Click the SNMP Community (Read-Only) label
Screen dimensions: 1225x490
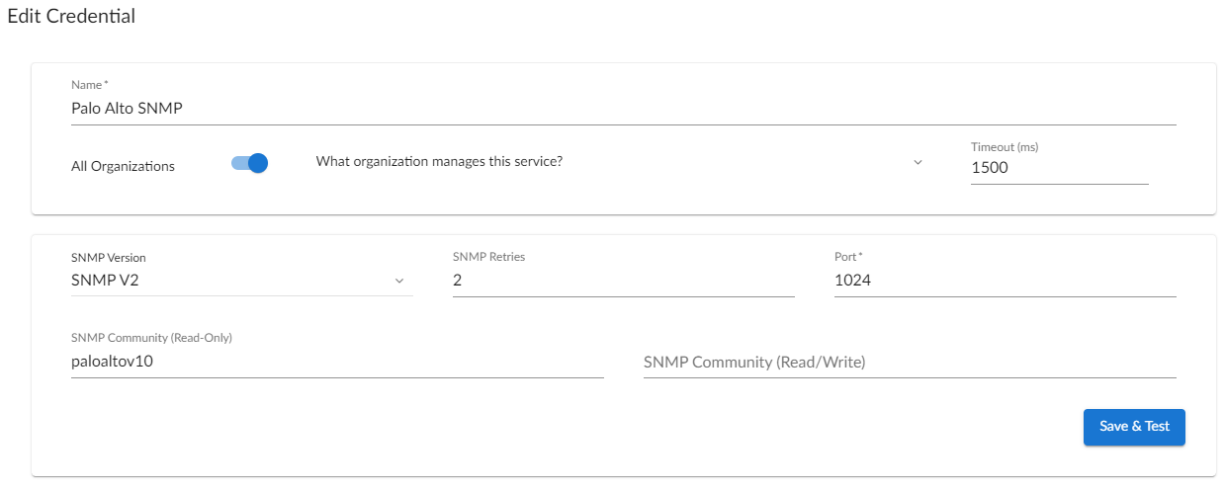[151, 338]
